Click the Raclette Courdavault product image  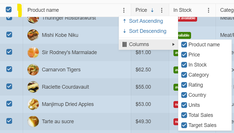(33, 87)
